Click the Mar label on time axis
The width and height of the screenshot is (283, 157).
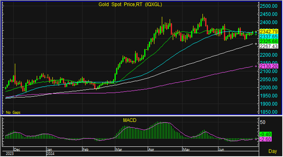[119, 149]
